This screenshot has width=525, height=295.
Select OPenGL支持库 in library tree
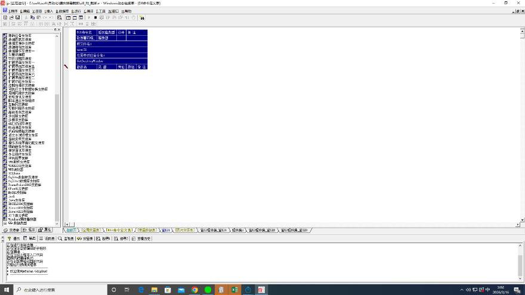[19, 189]
